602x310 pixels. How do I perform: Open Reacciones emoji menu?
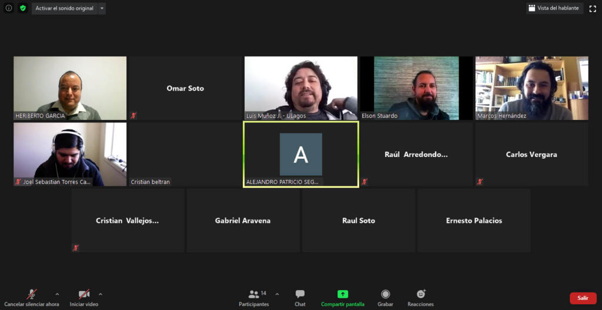tap(420, 298)
